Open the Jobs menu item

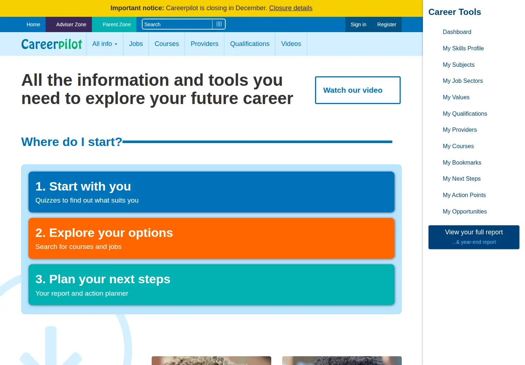coord(136,44)
